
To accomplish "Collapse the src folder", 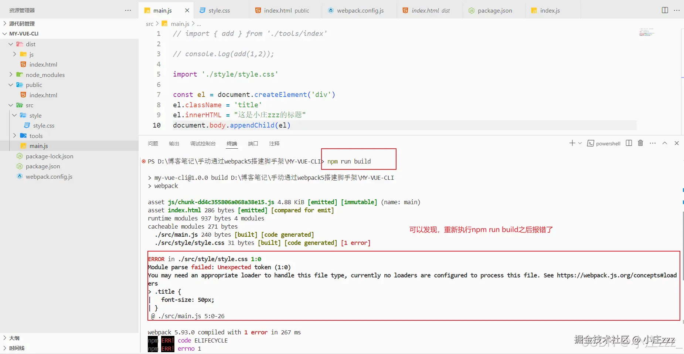I will coord(11,105).
